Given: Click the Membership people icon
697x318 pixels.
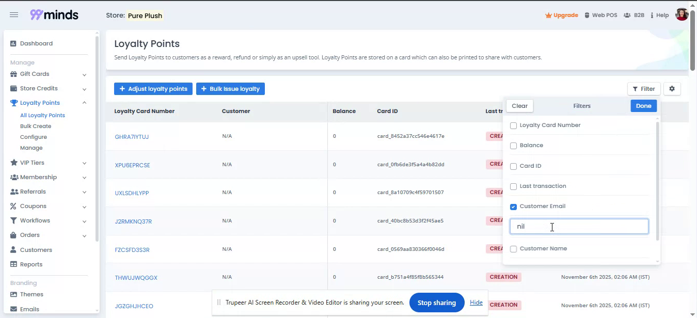Looking at the screenshot, I should [14, 178].
